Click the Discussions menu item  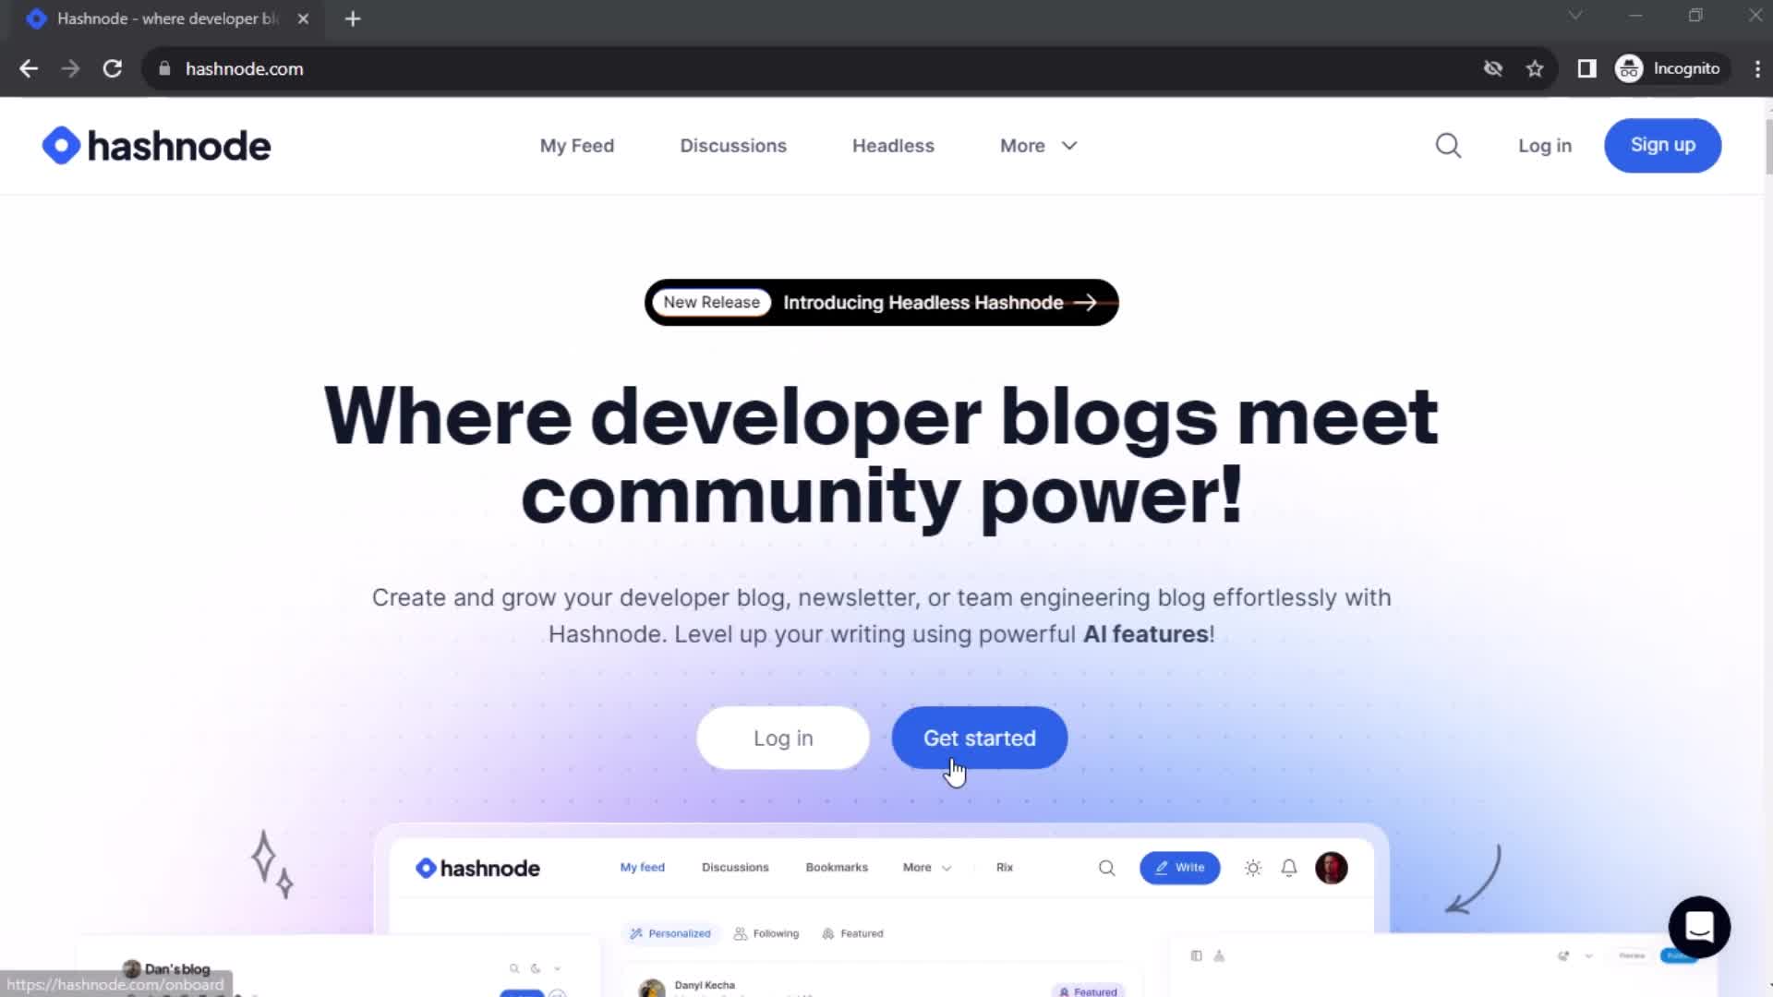point(733,146)
